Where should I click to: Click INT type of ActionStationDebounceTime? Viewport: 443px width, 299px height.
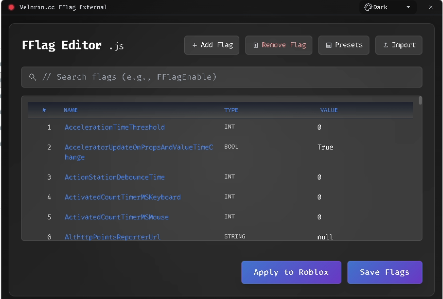(x=230, y=177)
